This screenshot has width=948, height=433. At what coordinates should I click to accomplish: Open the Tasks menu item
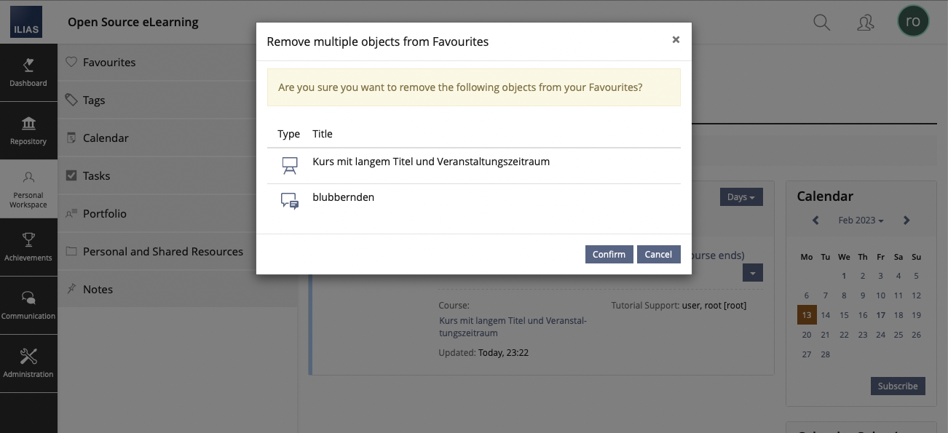(96, 176)
